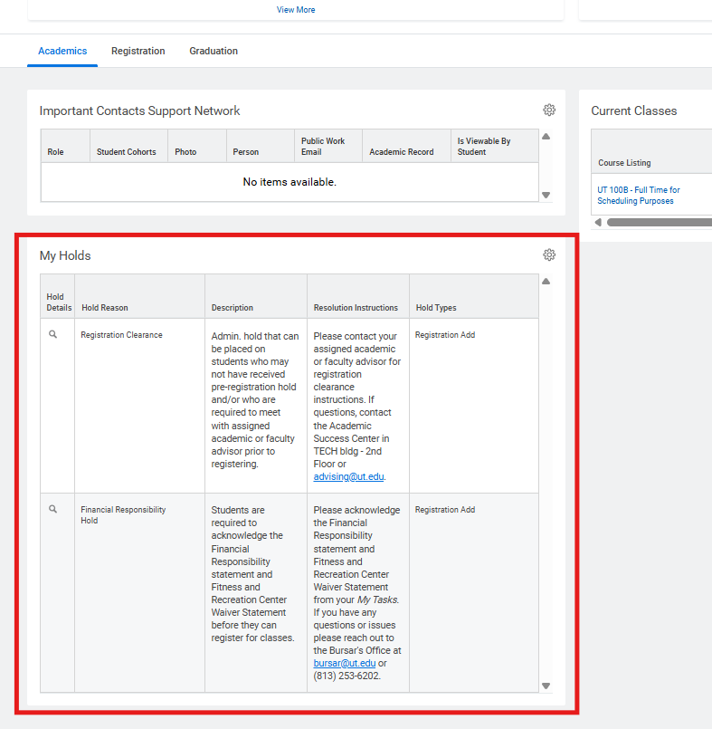
Task: Open the My Holds settings gear
Action: point(549,255)
